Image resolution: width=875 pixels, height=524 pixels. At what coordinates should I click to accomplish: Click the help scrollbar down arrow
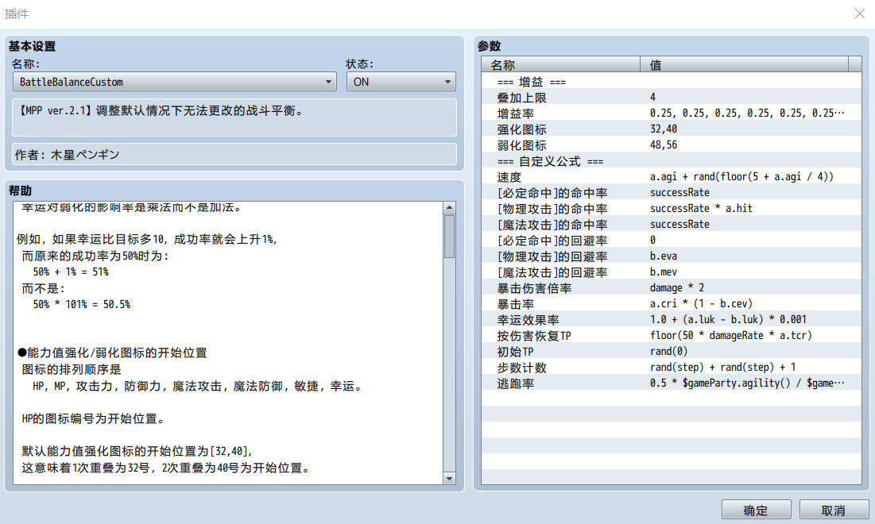(449, 478)
